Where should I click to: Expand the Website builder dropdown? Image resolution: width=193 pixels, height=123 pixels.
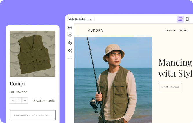coord(80,19)
